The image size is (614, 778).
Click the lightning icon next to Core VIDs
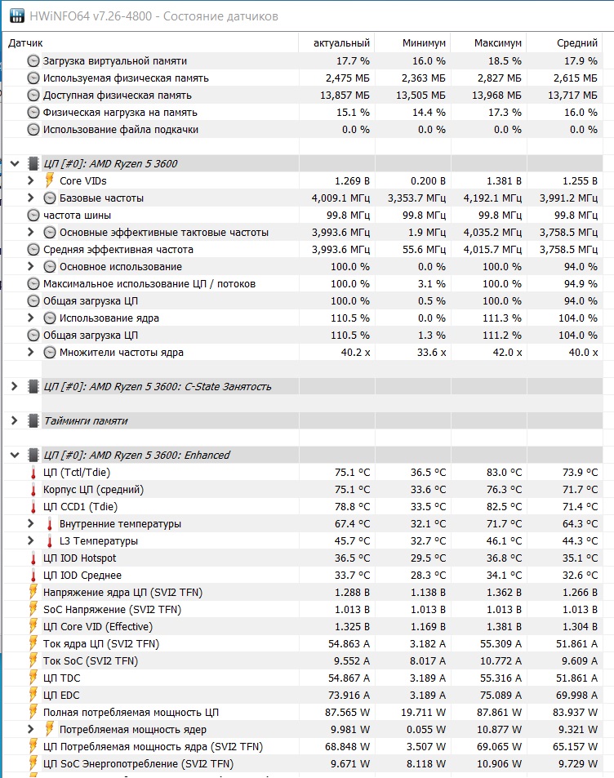(x=50, y=180)
